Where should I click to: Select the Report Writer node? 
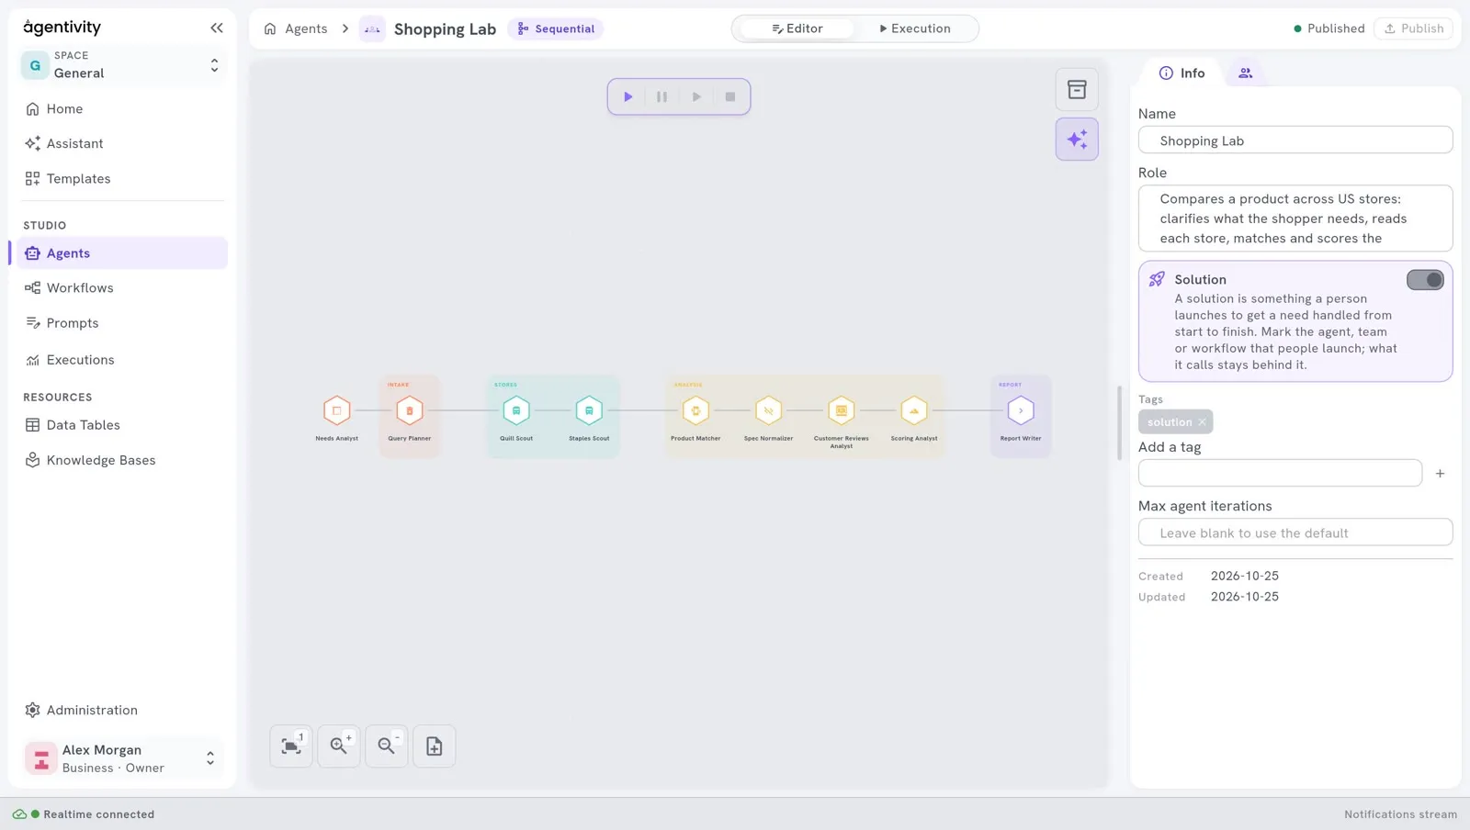[x=1021, y=410]
